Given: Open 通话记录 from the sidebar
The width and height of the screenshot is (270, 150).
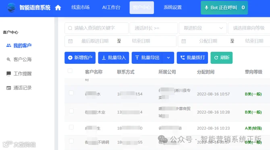Looking at the screenshot, I should coord(19,88).
